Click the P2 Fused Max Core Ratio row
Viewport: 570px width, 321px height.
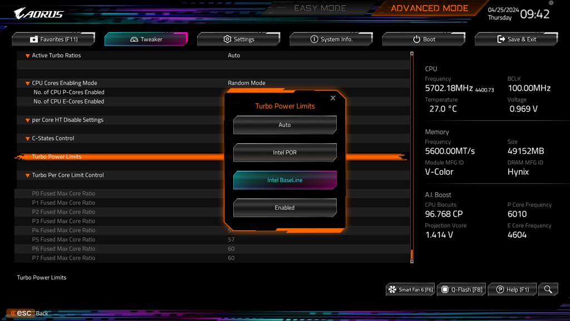(212, 212)
